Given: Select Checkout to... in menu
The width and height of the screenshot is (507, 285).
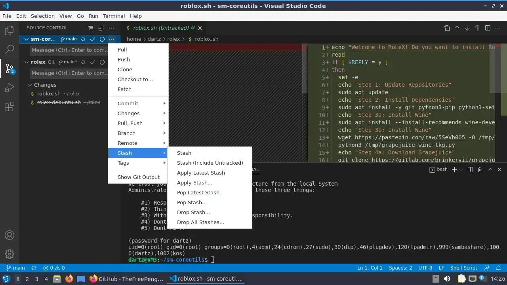Looking at the screenshot, I should click(138, 79).
